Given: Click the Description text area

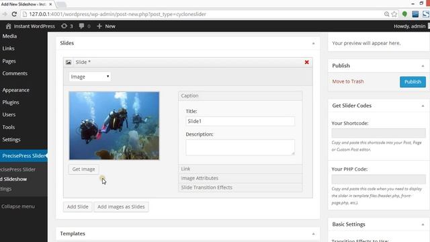Looking at the screenshot, I should (x=241, y=147).
